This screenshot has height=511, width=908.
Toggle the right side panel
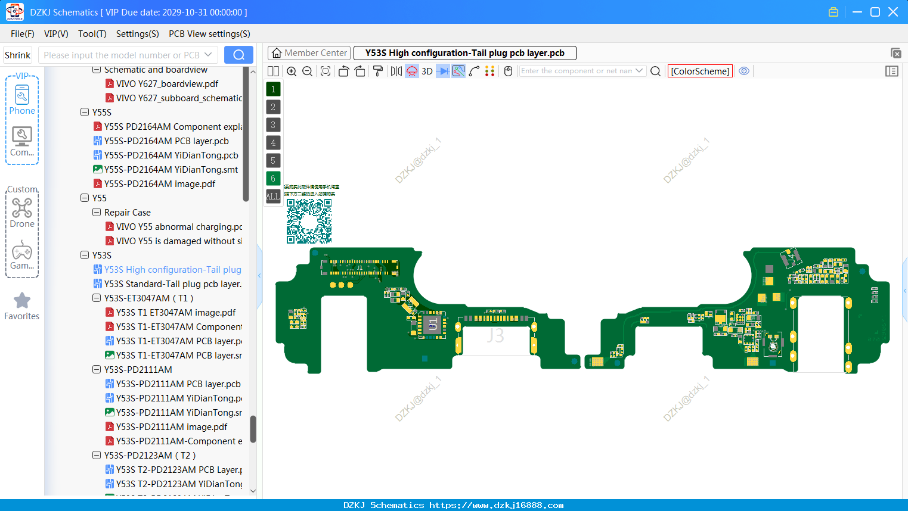(891, 71)
